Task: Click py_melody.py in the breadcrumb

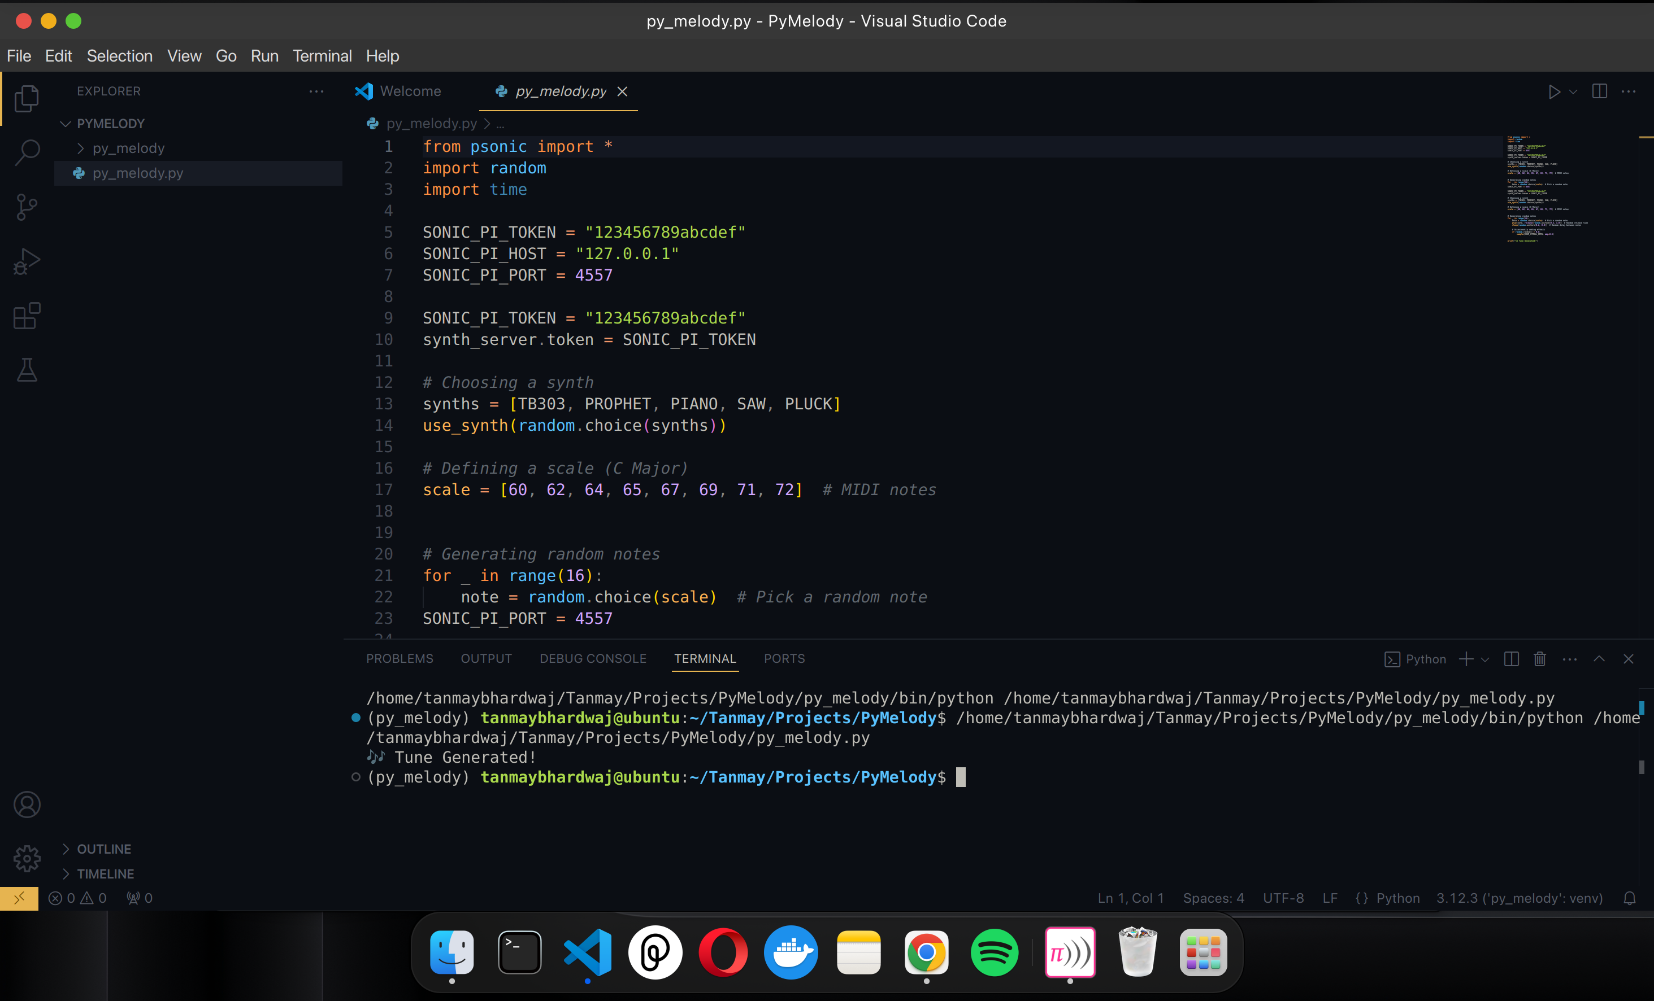Action: (431, 124)
